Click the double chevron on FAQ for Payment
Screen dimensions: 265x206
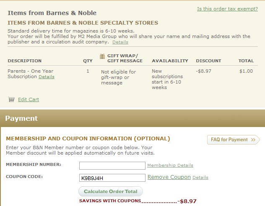(x=253, y=140)
